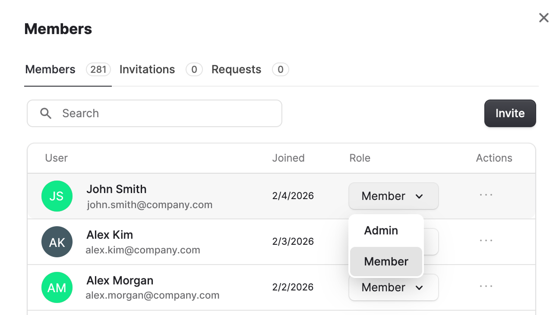
Task: Open Alex Morgan's role dropdown
Action: click(393, 287)
